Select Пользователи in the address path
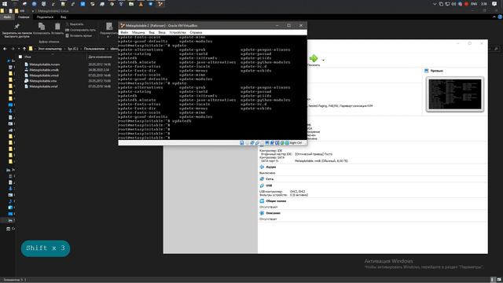The width and height of the screenshot is (503, 283). (x=94, y=49)
